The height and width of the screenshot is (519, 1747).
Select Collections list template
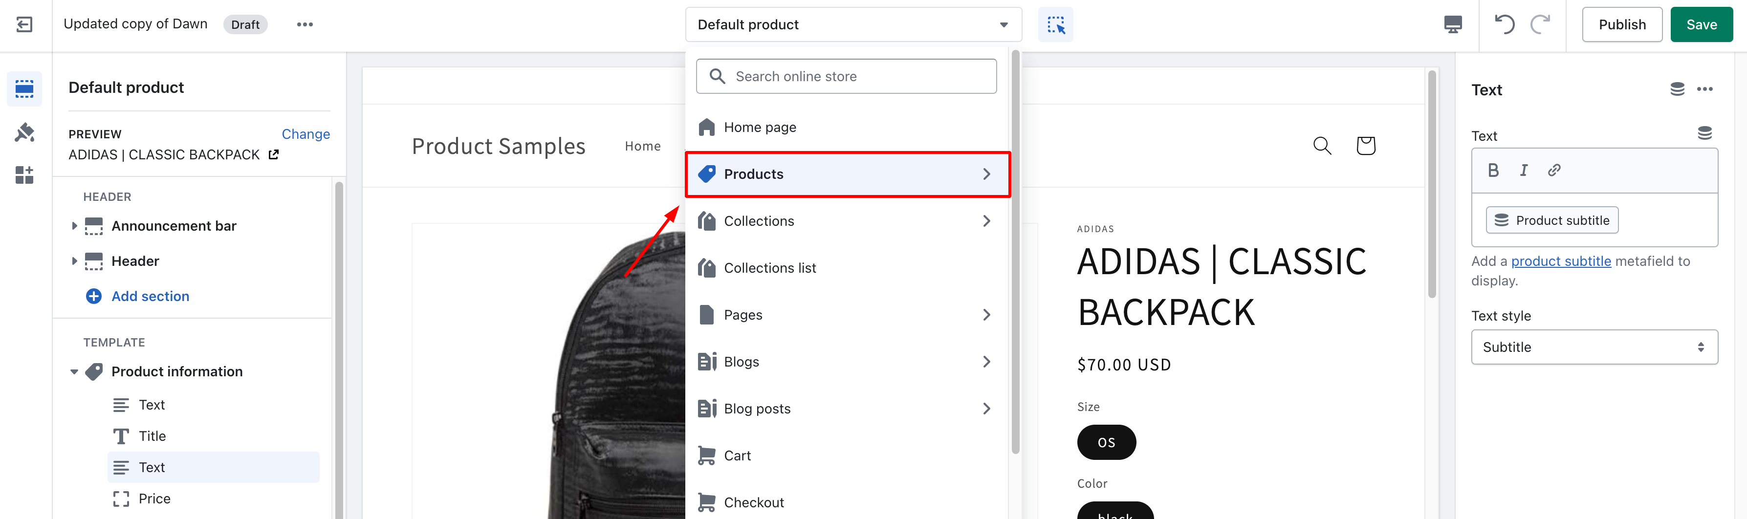pos(847,268)
